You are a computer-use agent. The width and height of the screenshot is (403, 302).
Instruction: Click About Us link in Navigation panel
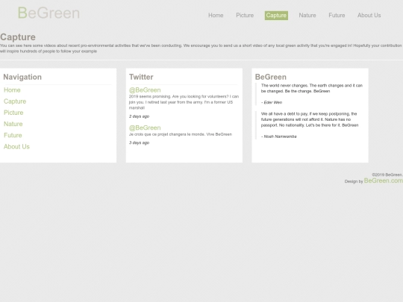point(16,147)
